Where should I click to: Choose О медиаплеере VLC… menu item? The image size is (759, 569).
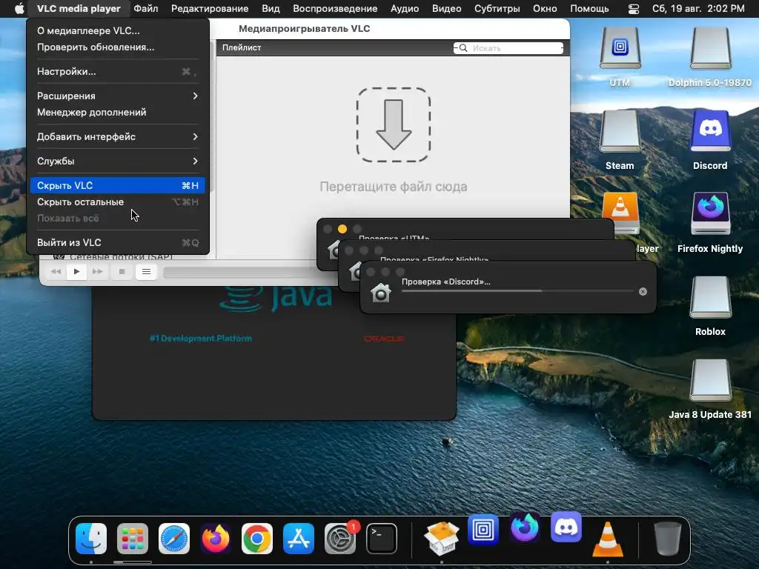pyautogui.click(x=118, y=30)
